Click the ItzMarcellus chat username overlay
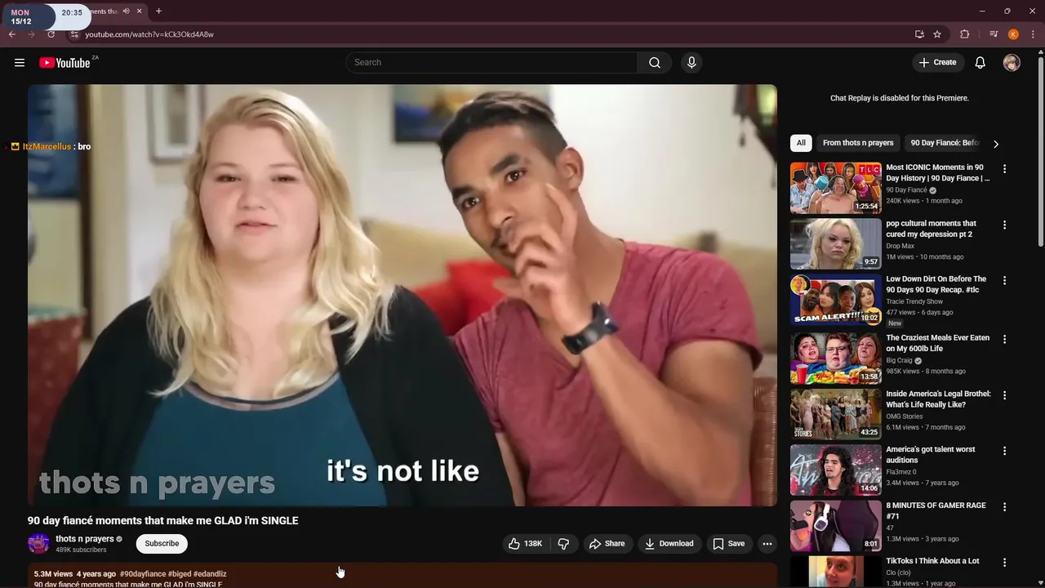This screenshot has height=588, width=1045. click(x=47, y=147)
